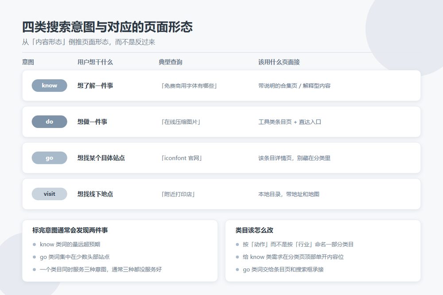Click 该条目详情页，别藏在分类里
This screenshot has height=295, width=443.
click(x=295, y=158)
